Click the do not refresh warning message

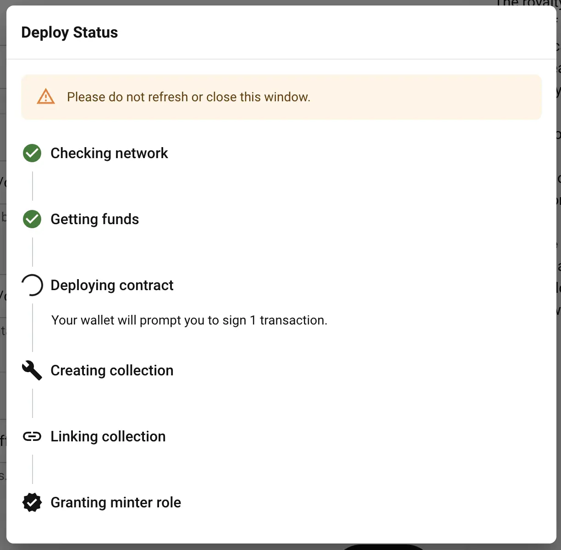[188, 97]
